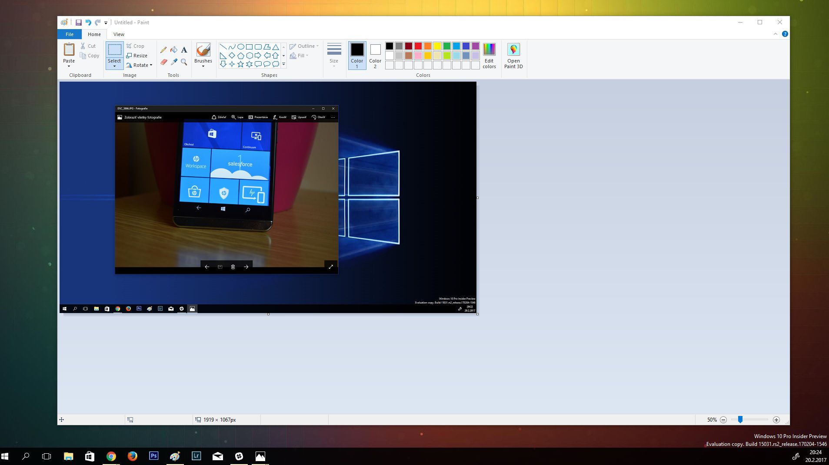Image resolution: width=829 pixels, height=465 pixels.
Task: Open the shape Fill dropdown
Action: point(299,56)
